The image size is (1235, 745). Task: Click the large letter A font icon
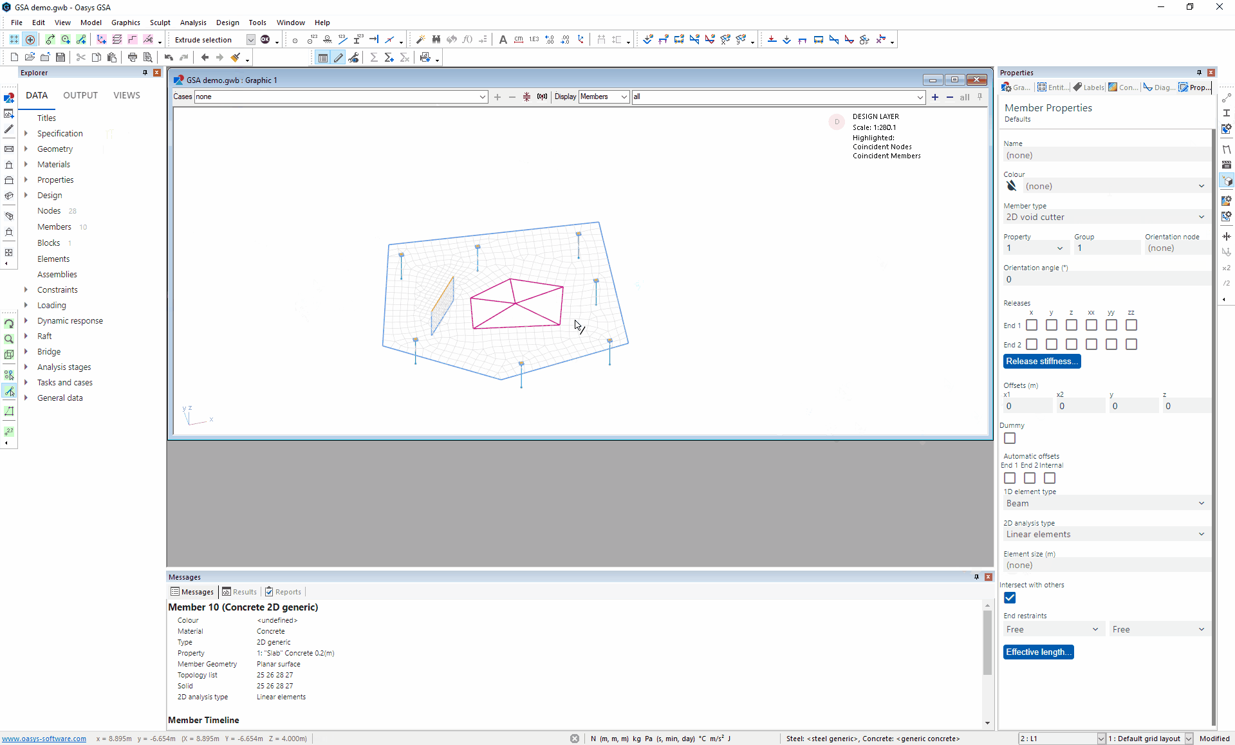503,39
